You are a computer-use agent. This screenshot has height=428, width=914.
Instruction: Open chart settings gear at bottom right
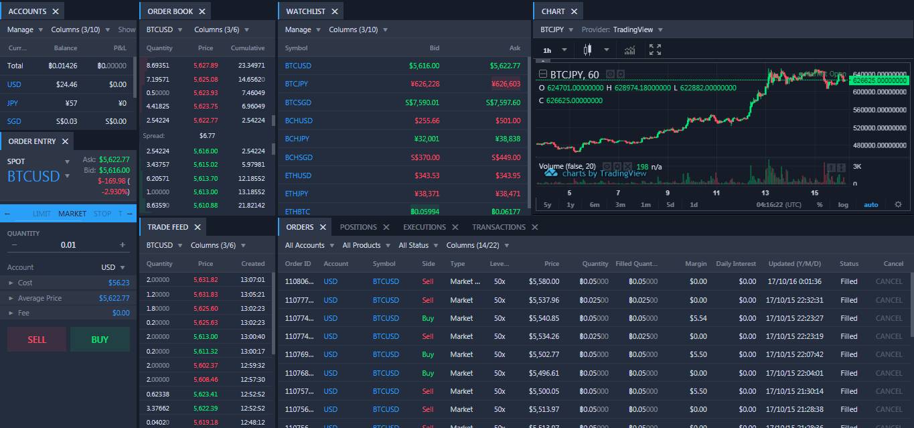pyautogui.click(x=898, y=204)
